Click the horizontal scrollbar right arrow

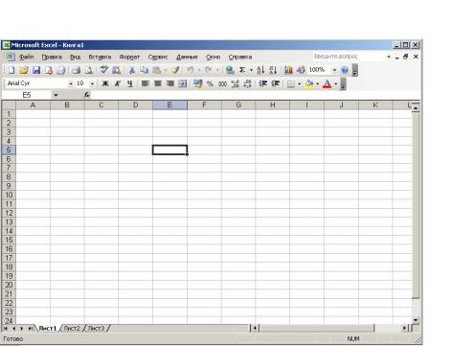click(405, 328)
